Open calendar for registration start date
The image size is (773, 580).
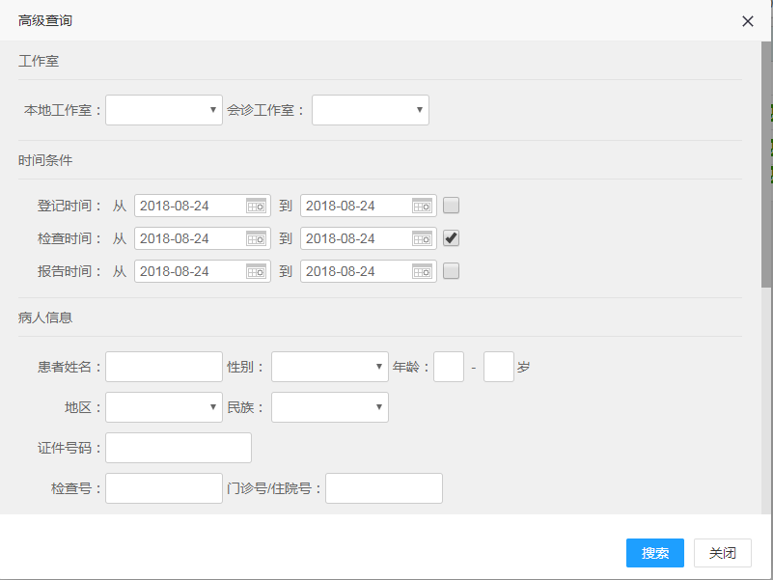click(256, 206)
